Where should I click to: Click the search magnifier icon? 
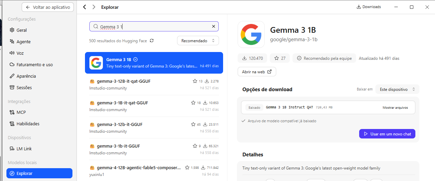[96, 26]
